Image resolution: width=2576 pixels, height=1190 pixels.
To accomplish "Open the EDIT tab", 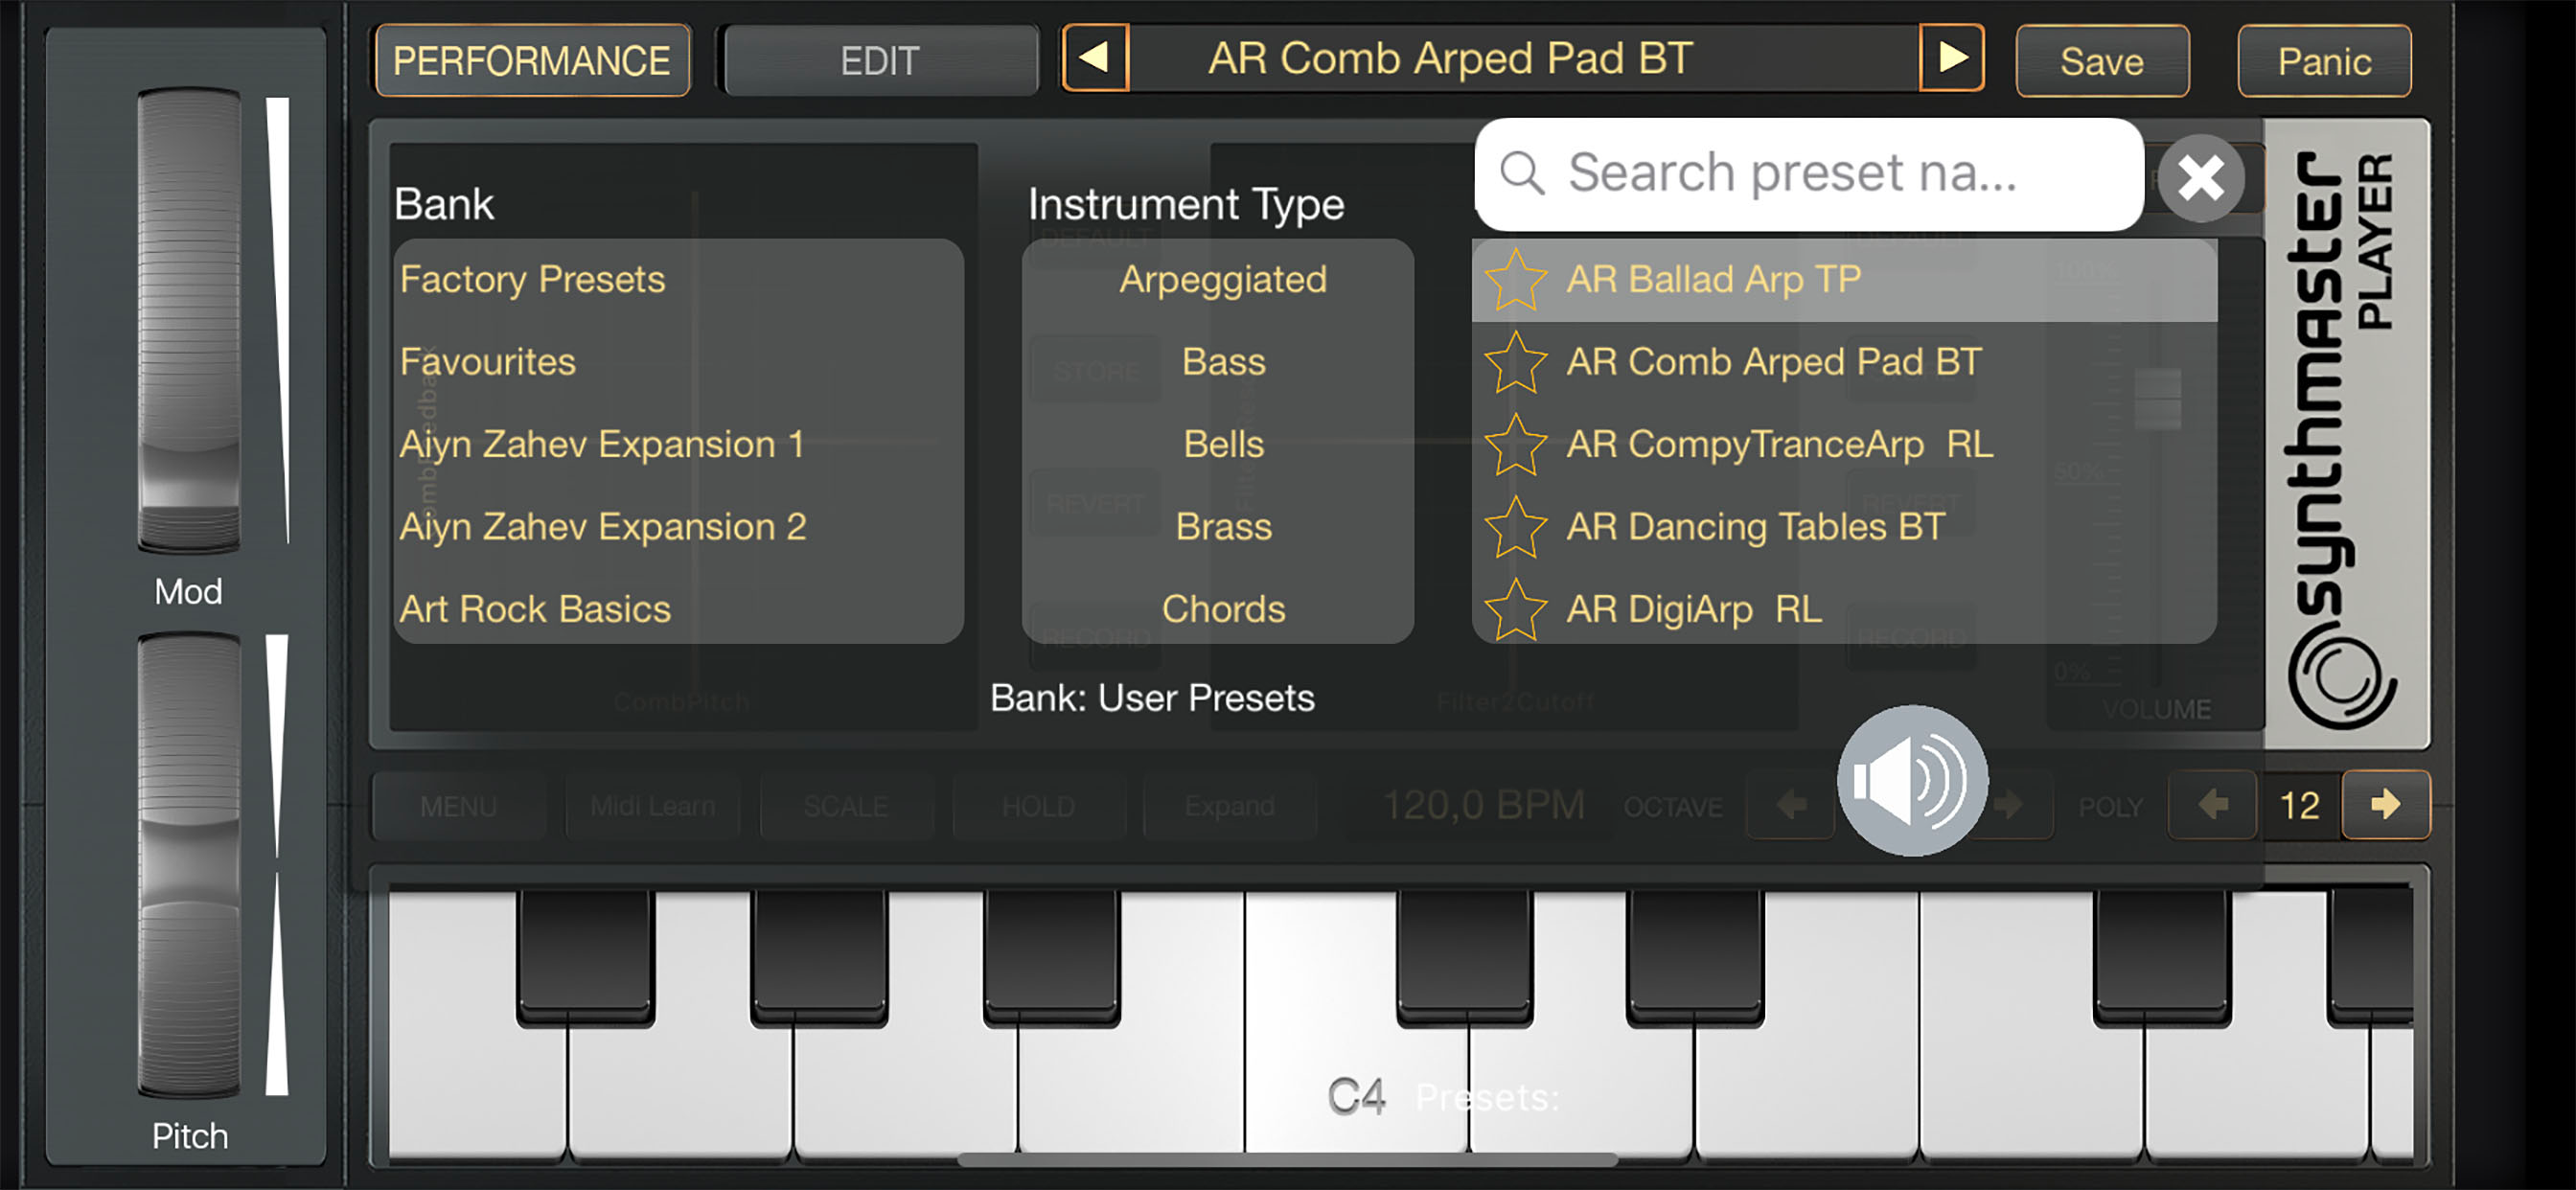I will 879,61.
